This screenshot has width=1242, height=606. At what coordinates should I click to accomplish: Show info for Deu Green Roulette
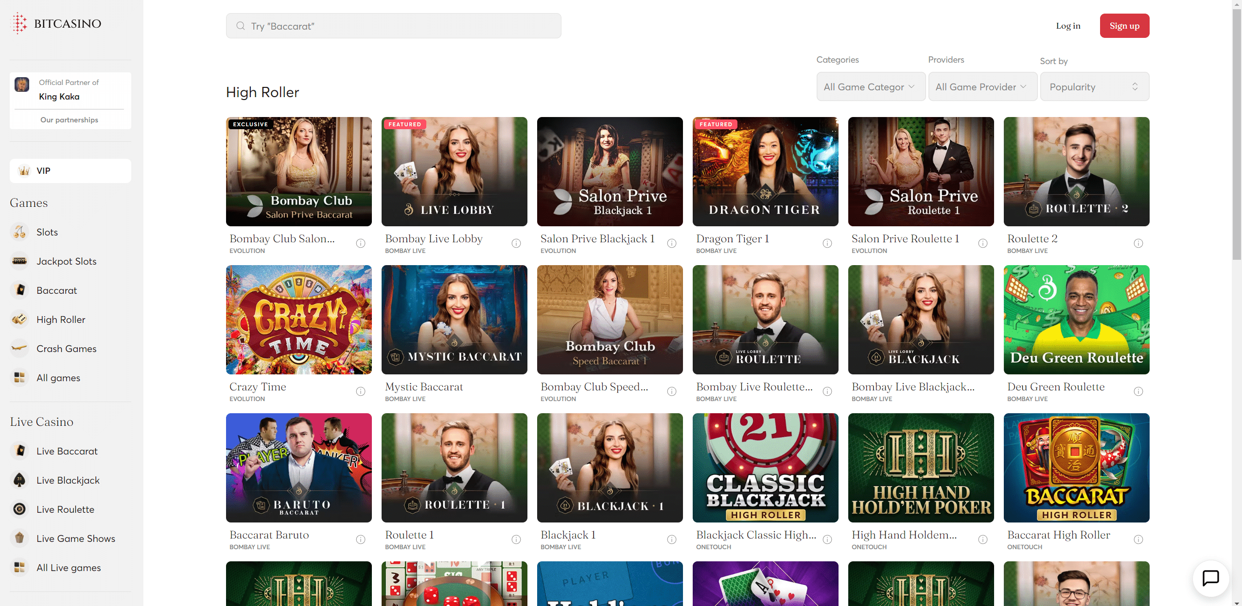tap(1138, 391)
